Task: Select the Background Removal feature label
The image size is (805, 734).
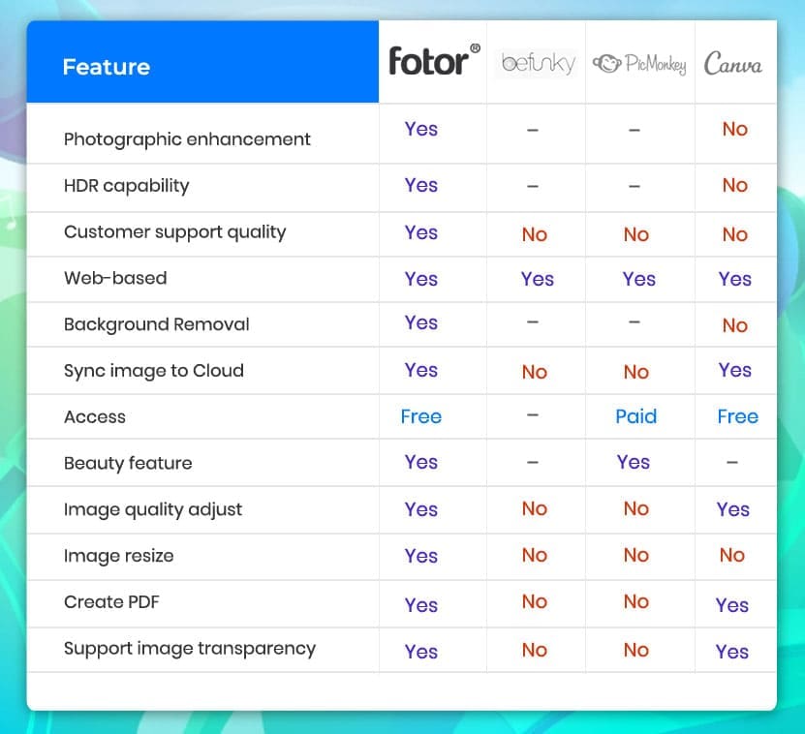Action: point(156,324)
